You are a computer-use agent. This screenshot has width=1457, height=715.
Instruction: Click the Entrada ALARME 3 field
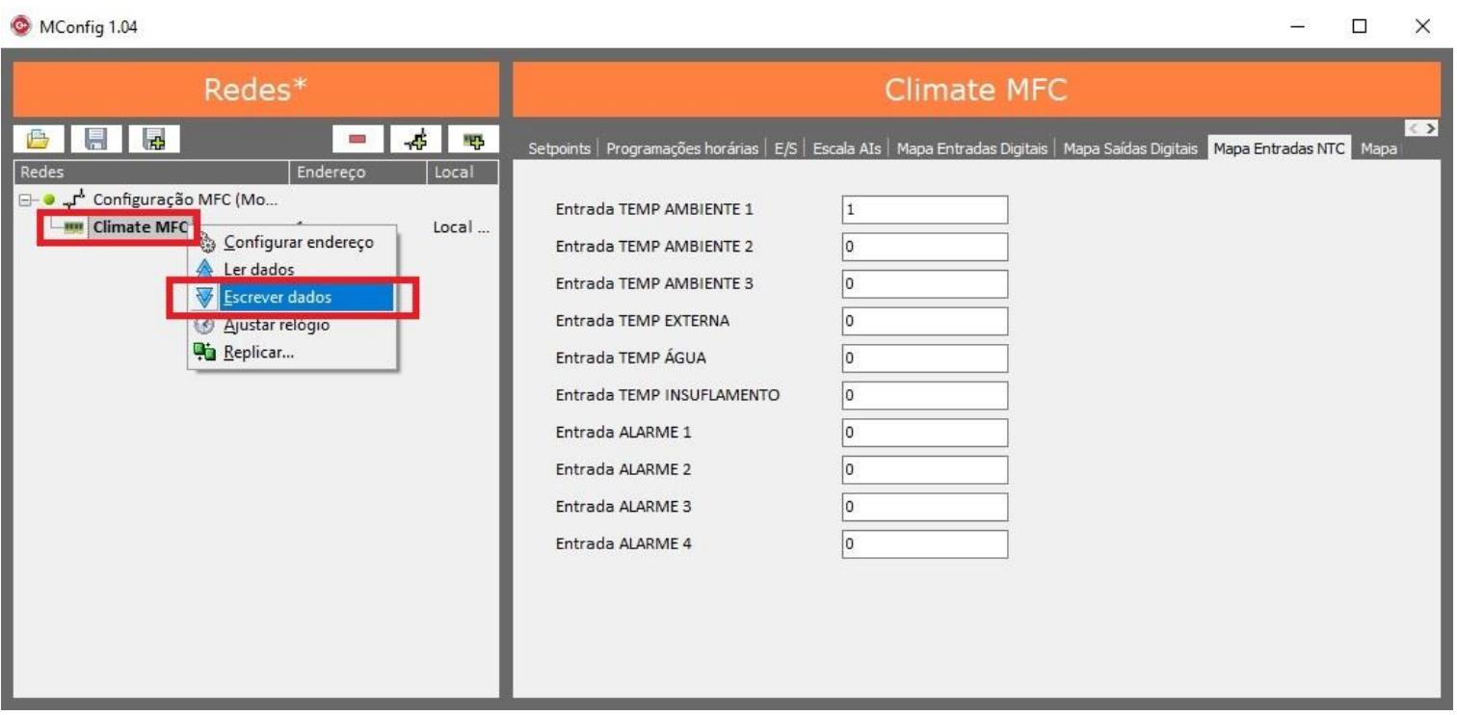click(924, 507)
